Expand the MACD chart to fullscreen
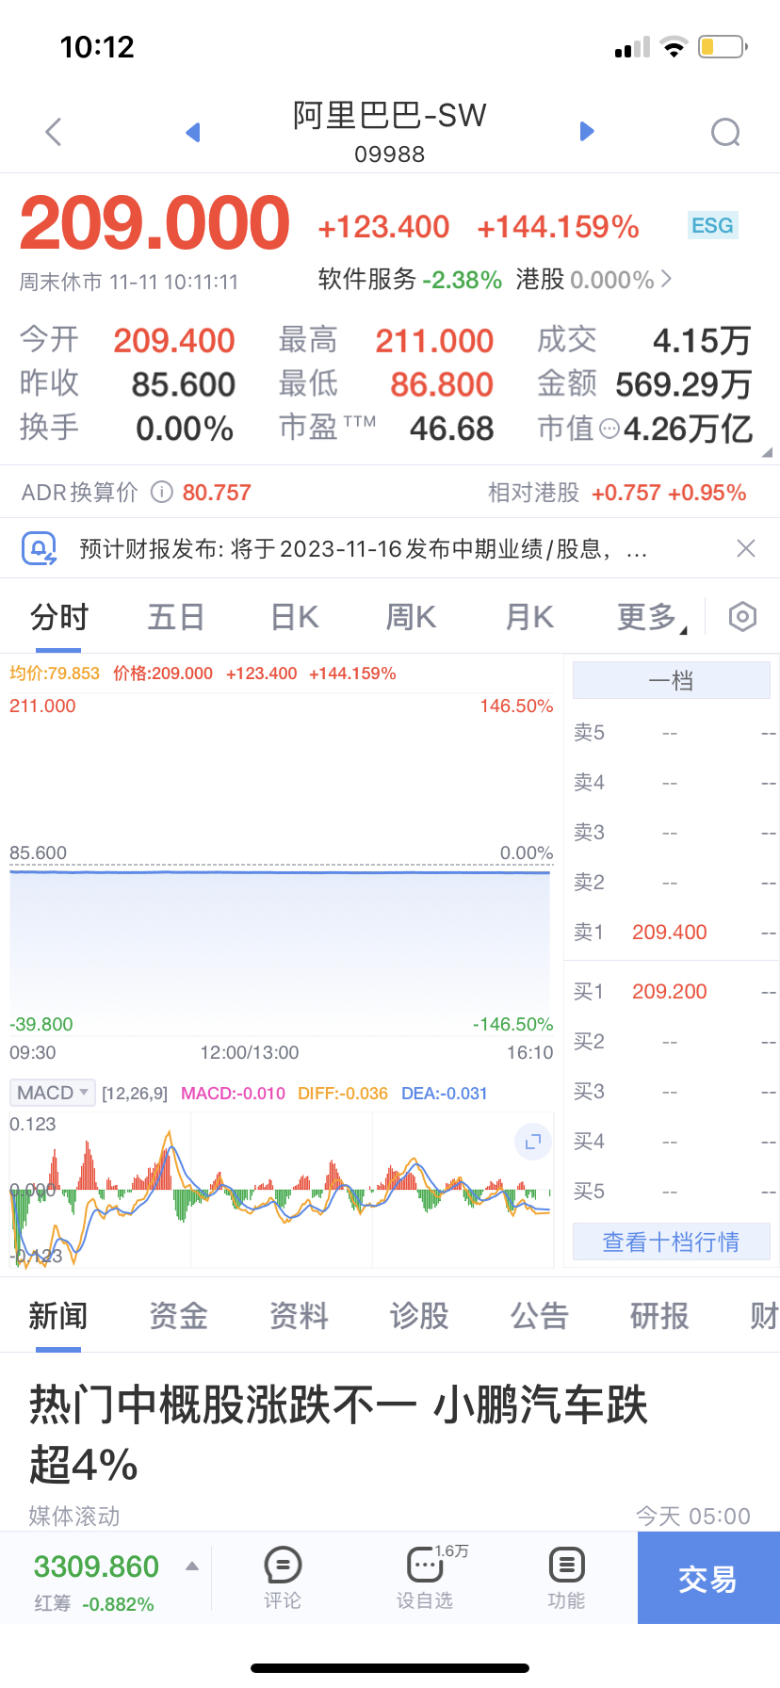This screenshot has width=780, height=1688. pyautogui.click(x=532, y=1142)
